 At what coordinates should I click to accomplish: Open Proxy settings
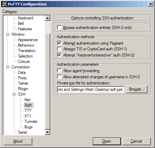[x=22, y=78]
